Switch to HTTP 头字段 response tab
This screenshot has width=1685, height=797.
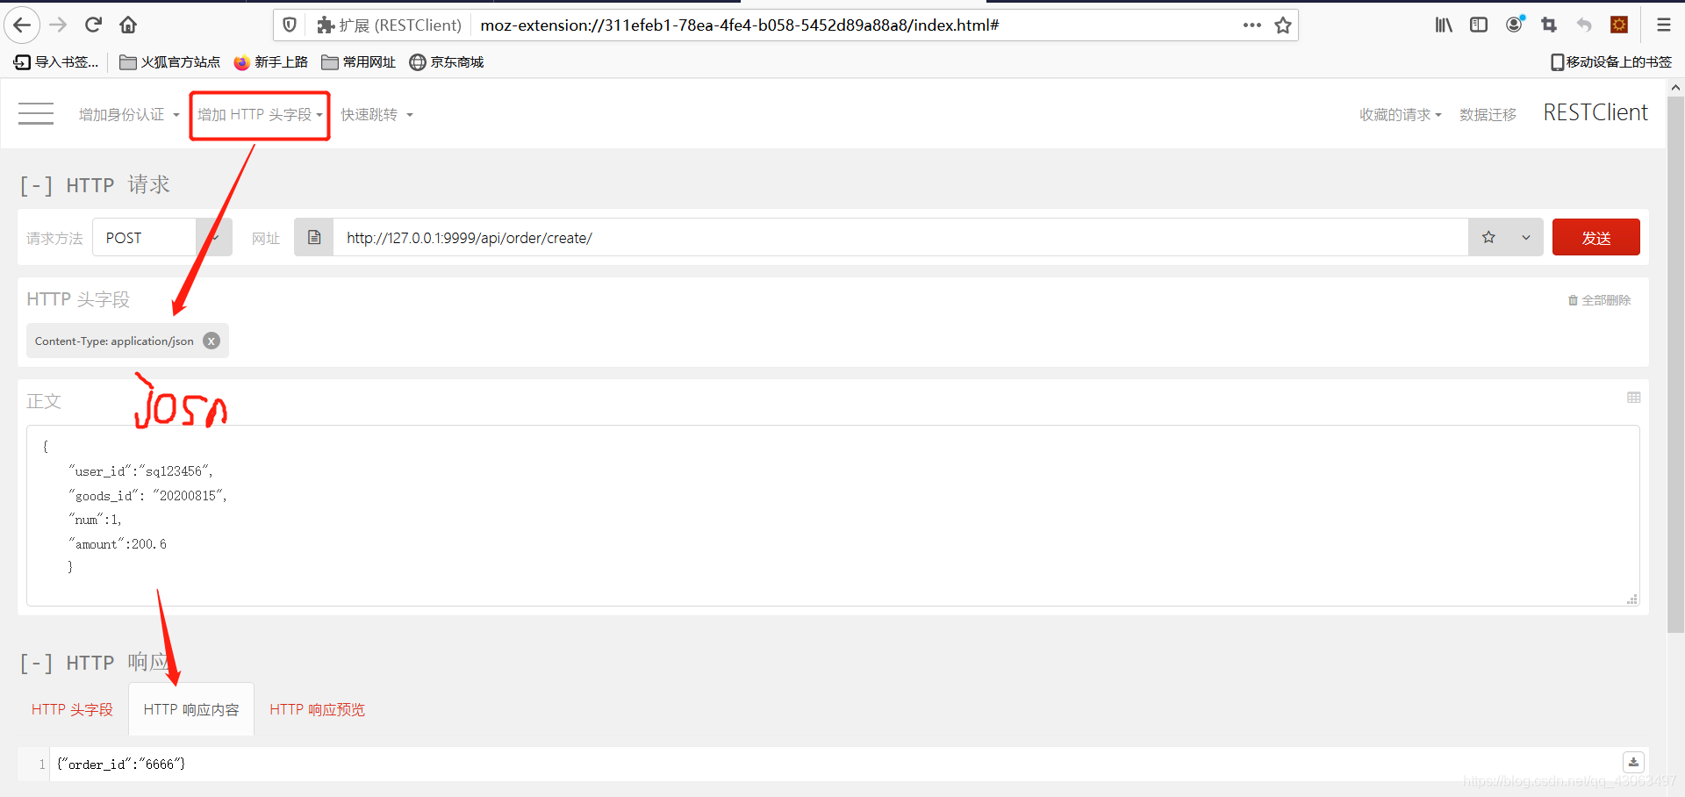[x=72, y=709]
